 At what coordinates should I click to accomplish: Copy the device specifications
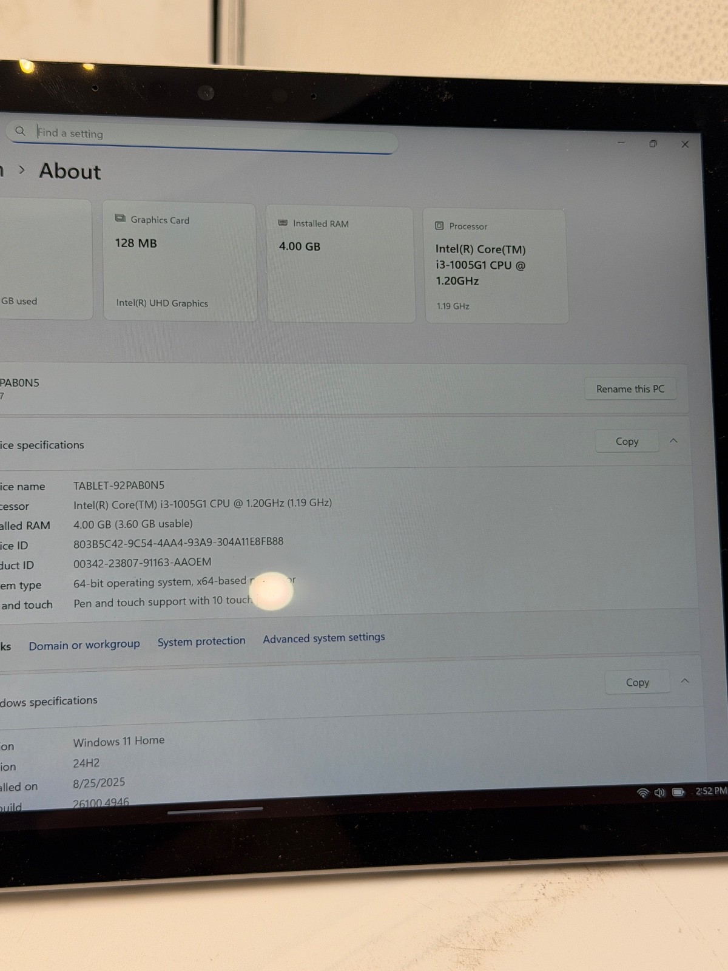tap(627, 441)
